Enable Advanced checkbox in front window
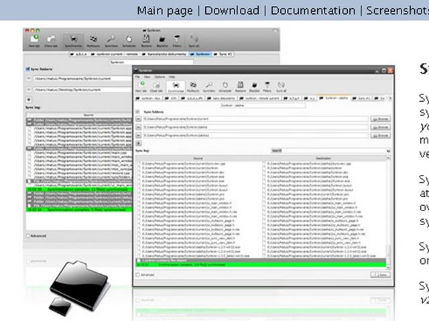 pos(137,275)
